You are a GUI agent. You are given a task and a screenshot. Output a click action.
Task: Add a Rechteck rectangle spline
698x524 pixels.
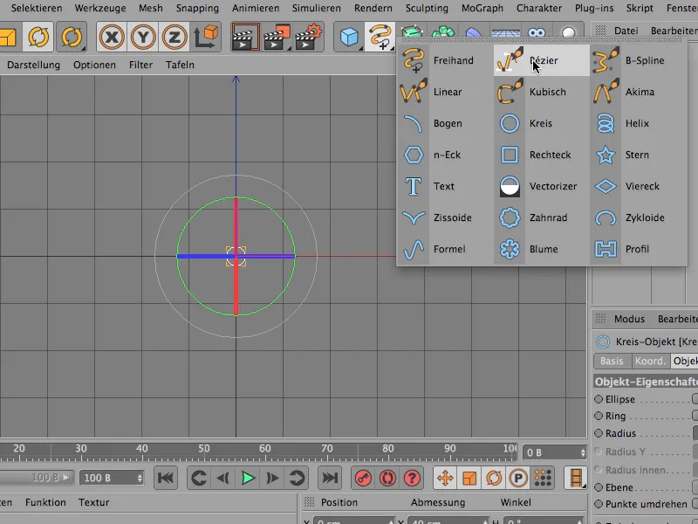coord(541,155)
